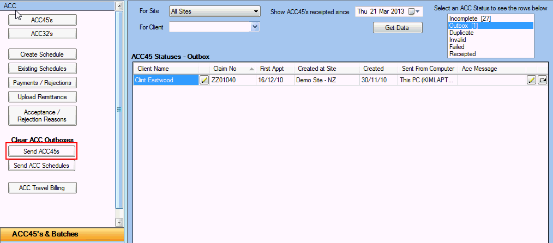Open the ACC45's list
The width and height of the screenshot is (553, 243).
click(43, 20)
